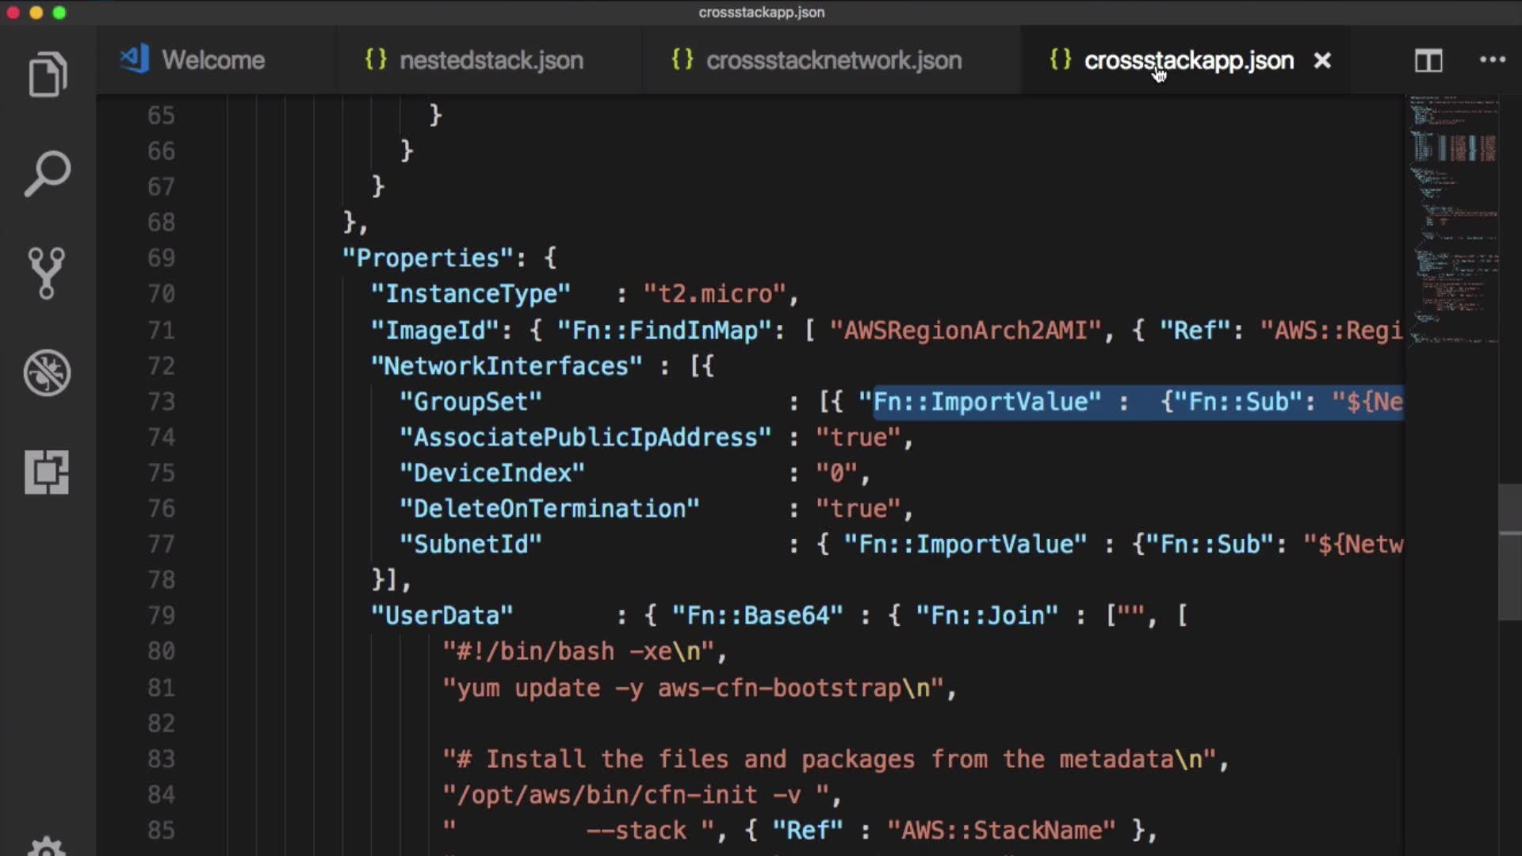The height and width of the screenshot is (856, 1522).
Task: Switch to nestedstack.json tab
Action: coord(491,60)
